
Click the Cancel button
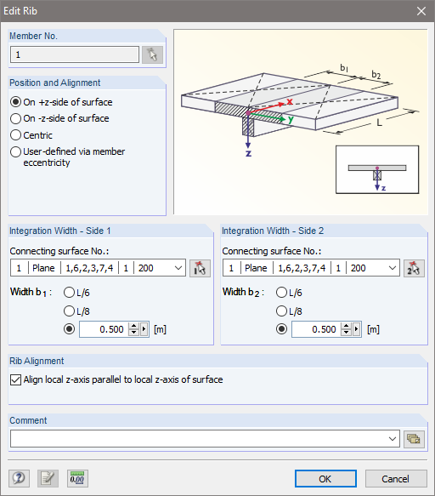point(396,479)
